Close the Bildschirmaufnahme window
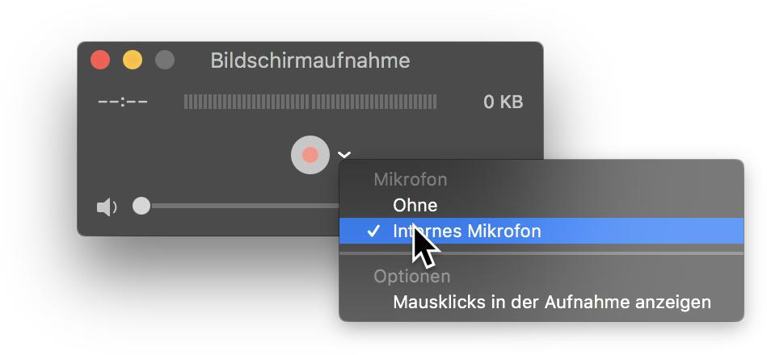The height and width of the screenshot is (355, 767). (100, 61)
